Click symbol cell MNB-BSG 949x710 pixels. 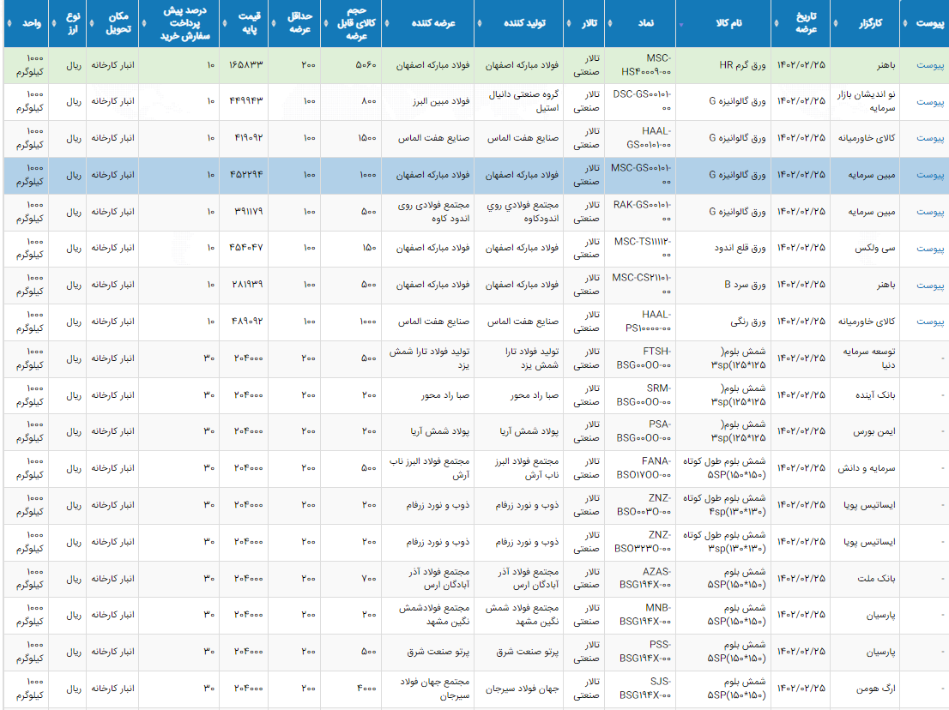tap(640, 615)
